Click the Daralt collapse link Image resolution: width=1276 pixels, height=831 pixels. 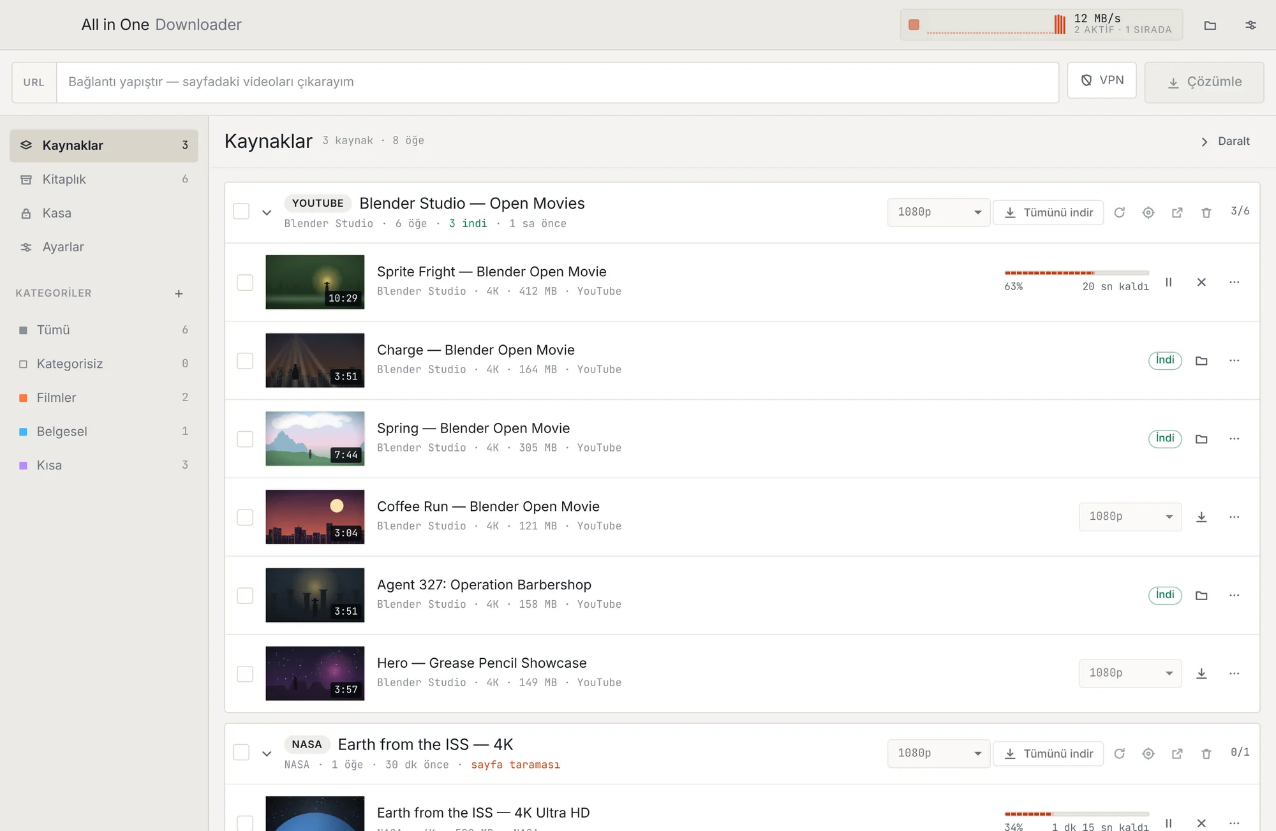(1225, 142)
